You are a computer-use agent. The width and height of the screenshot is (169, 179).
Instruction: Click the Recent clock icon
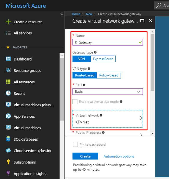[8, 93]
